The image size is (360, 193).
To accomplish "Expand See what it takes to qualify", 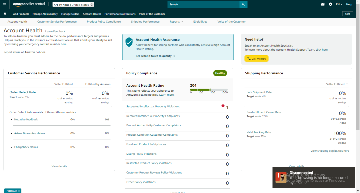I will click(x=155, y=56).
